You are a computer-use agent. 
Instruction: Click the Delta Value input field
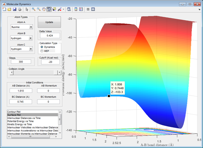[x=50, y=35]
